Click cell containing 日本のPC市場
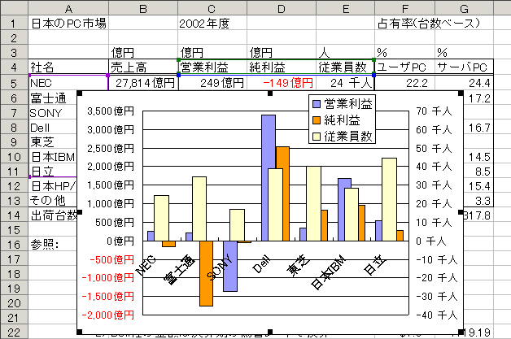Screen dimensions: 511x339 pyautogui.click(x=68, y=23)
